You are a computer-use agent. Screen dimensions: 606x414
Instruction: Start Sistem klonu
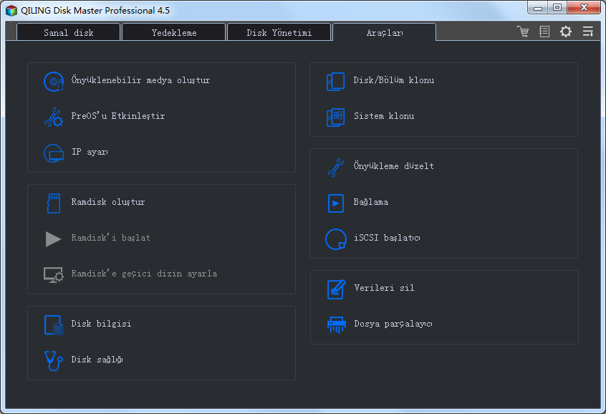tap(384, 116)
